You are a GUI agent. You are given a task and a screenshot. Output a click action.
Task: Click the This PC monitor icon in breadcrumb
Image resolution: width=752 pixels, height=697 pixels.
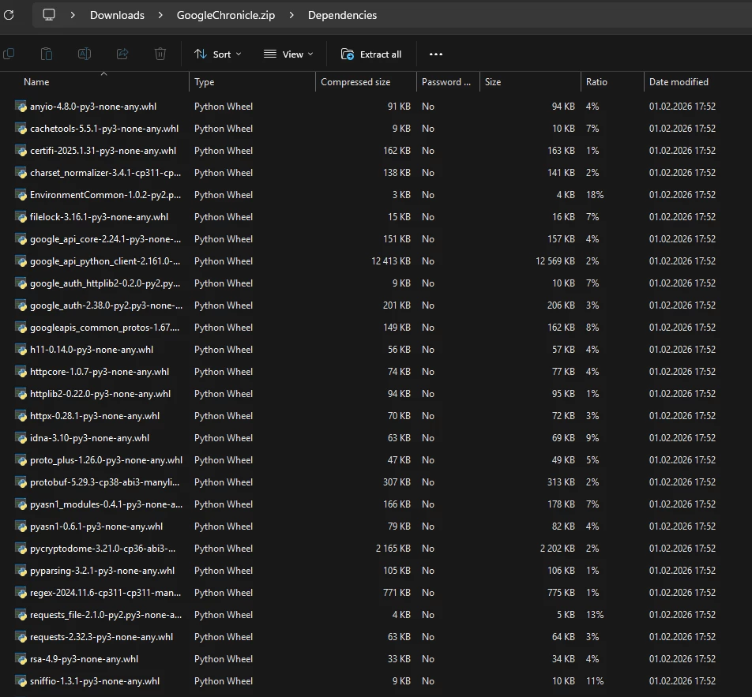pos(49,15)
